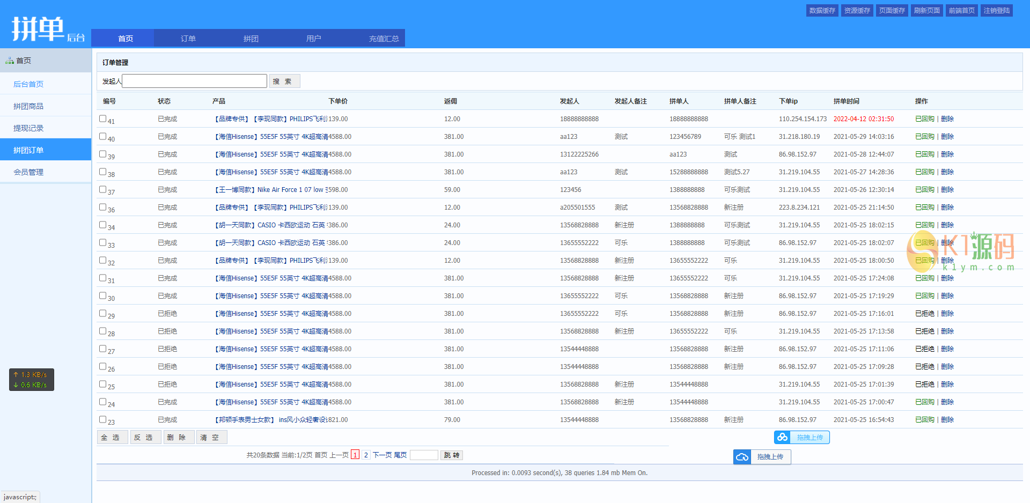Click the page number jump input box
The image size is (1030, 503).
point(424,455)
